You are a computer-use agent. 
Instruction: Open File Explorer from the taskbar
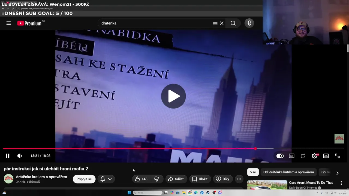pos(184,193)
